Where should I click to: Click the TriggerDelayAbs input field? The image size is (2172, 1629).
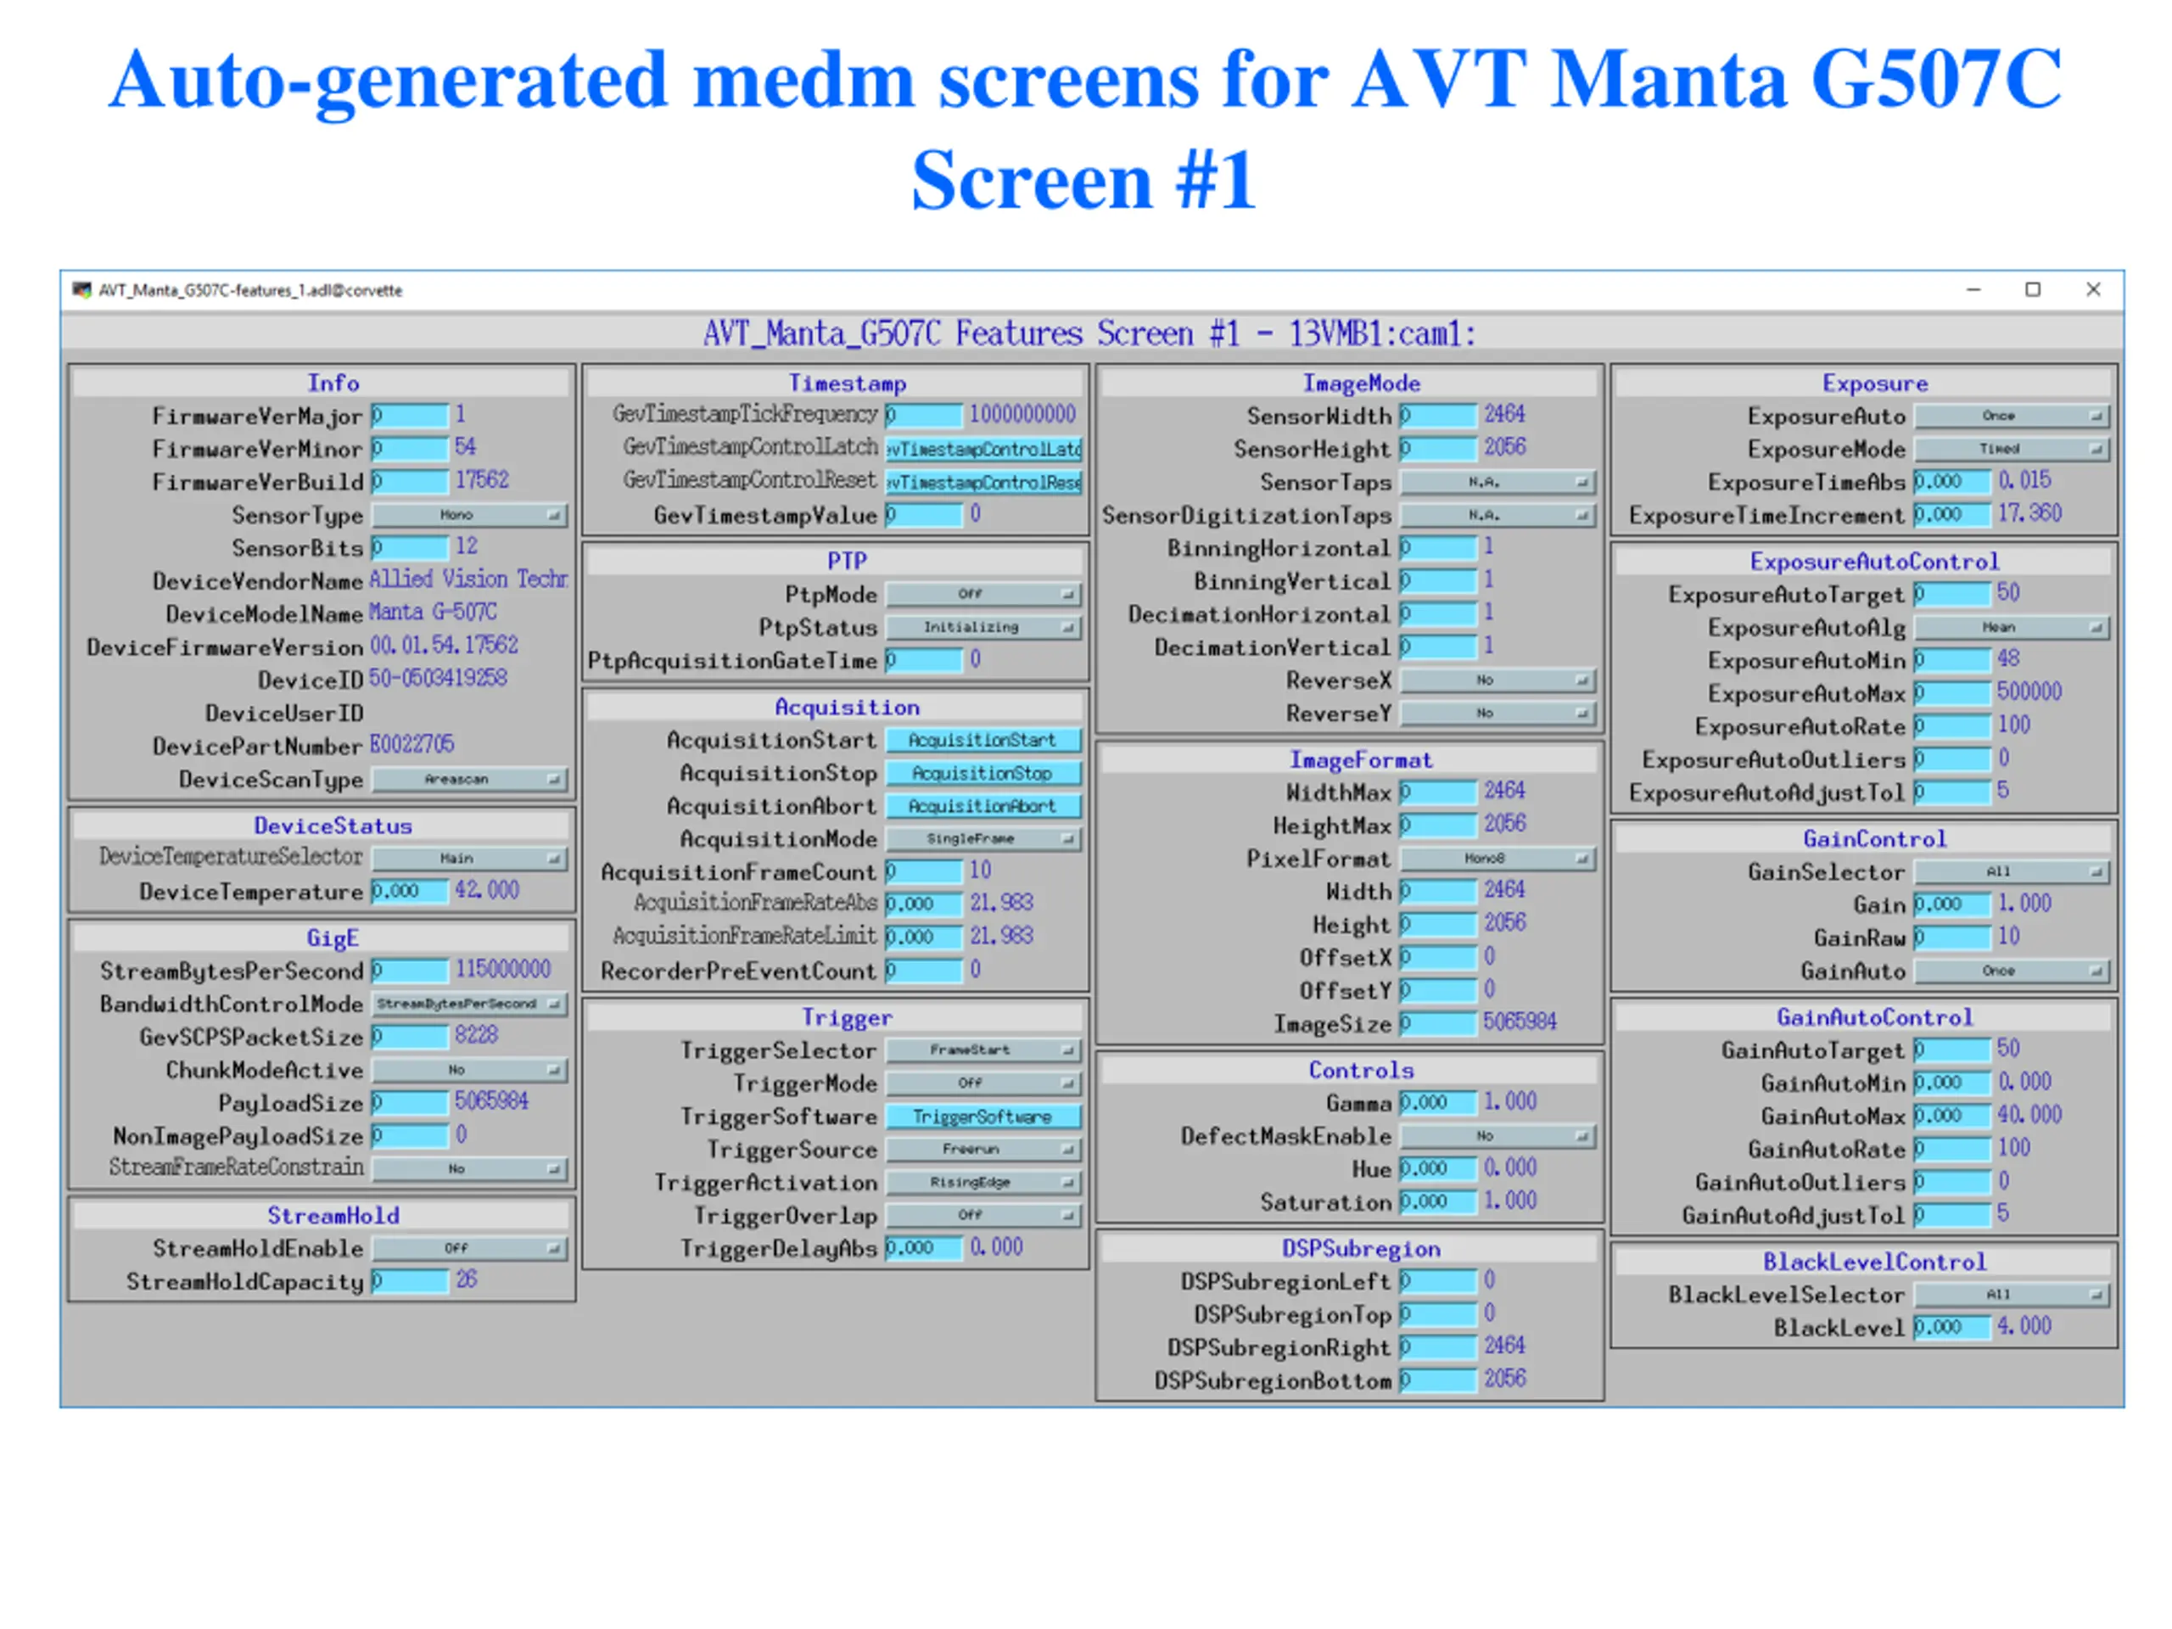click(924, 1249)
